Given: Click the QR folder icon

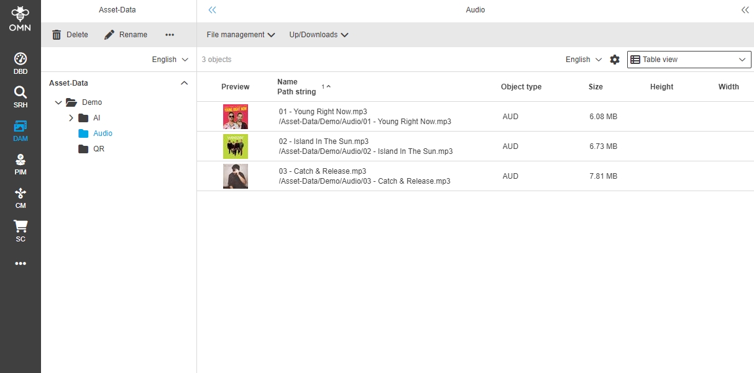Looking at the screenshot, I should pyautogui.click(x=83, y=148).
